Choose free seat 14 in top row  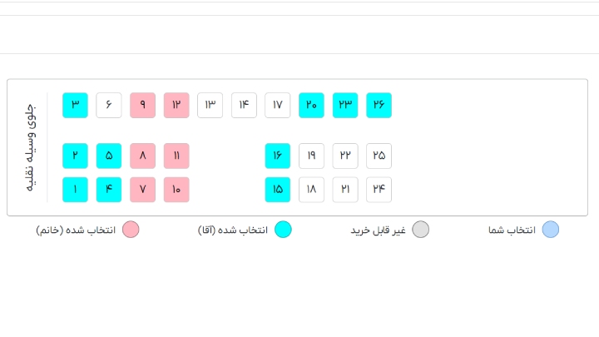[x=244, y=106]
